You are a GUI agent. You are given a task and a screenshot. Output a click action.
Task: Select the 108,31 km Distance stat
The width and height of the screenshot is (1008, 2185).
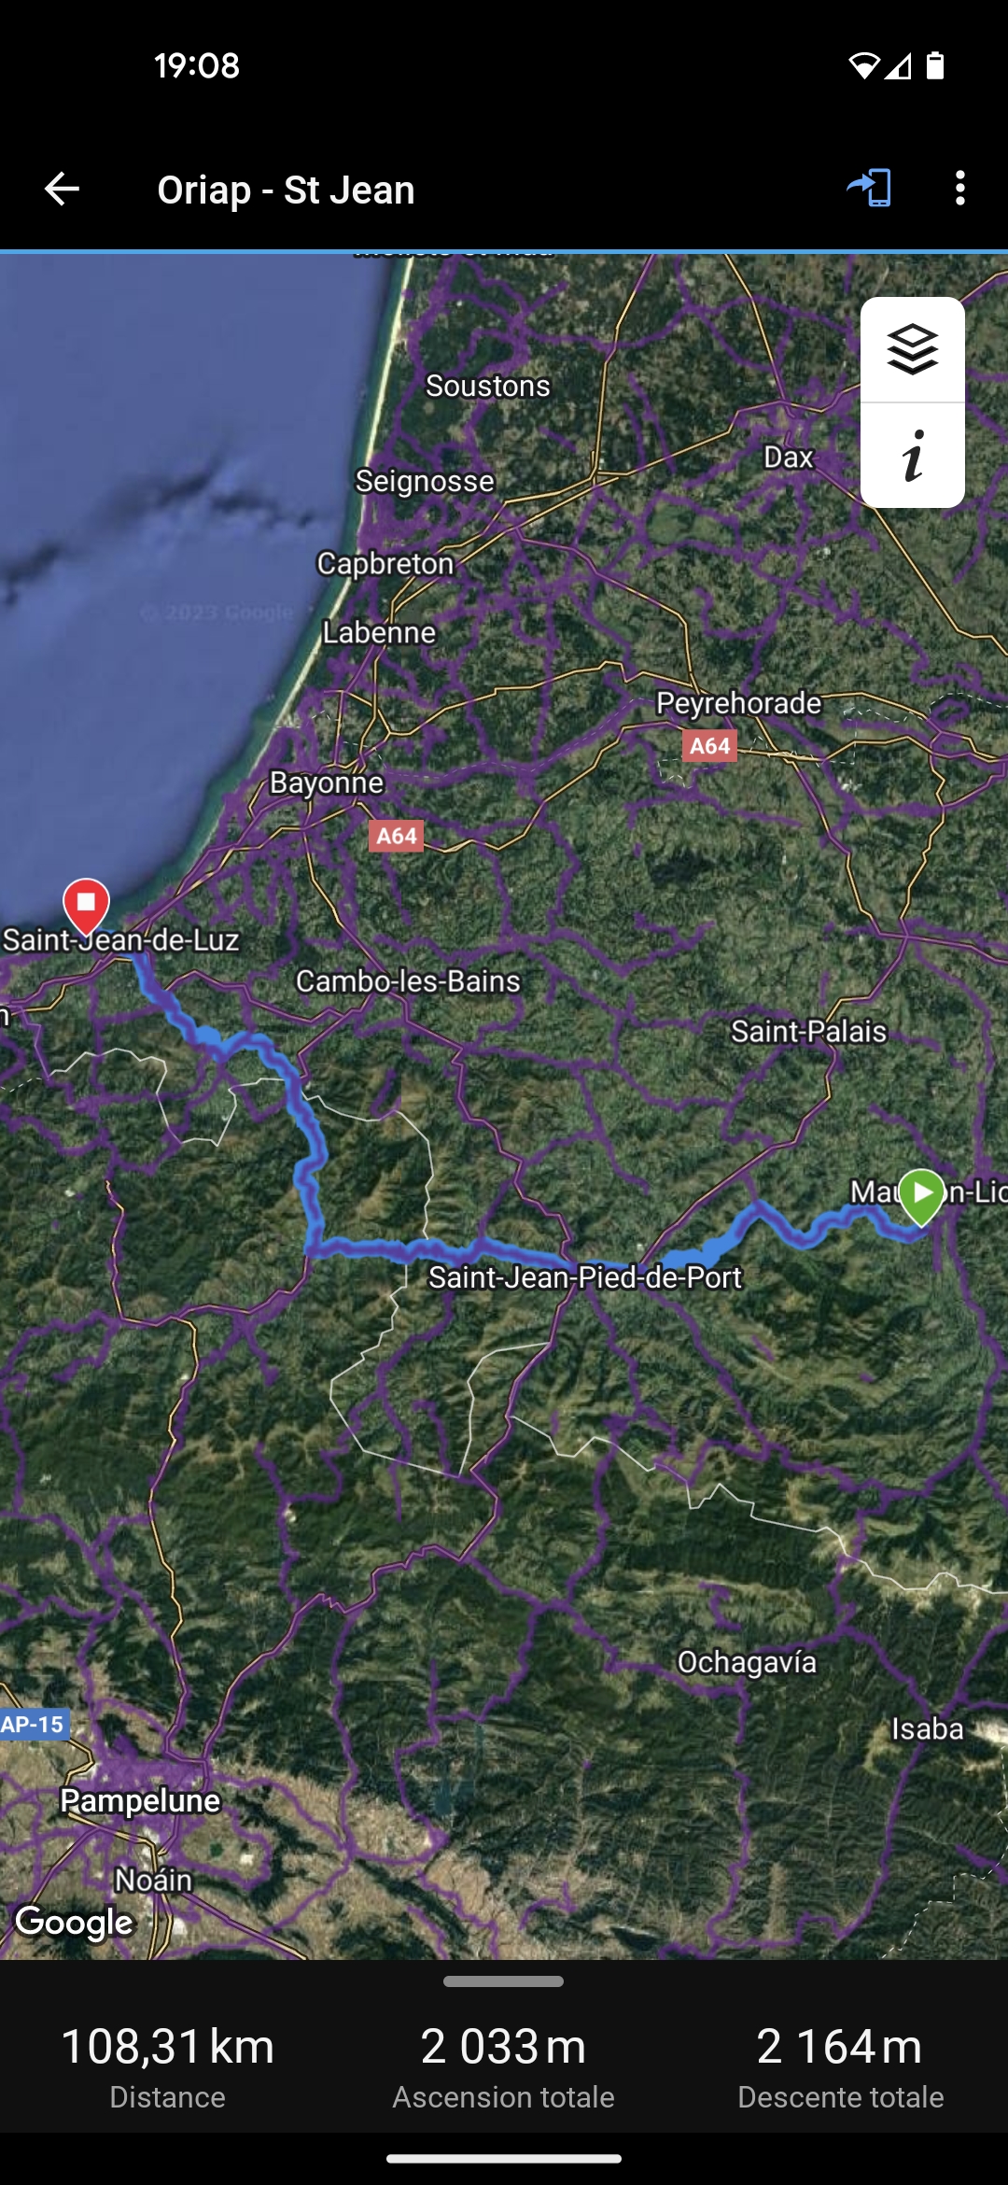coord(168,2065)
